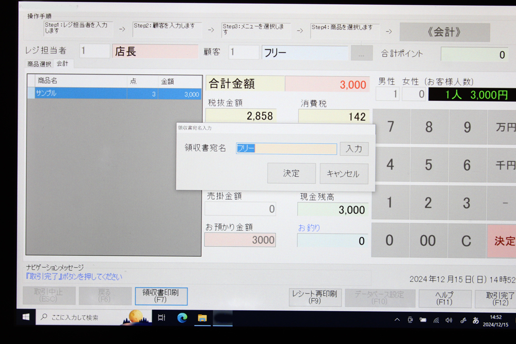Open the Windows Start menu
This screenshot has height=344, width=516.
[x=26, y=317]
